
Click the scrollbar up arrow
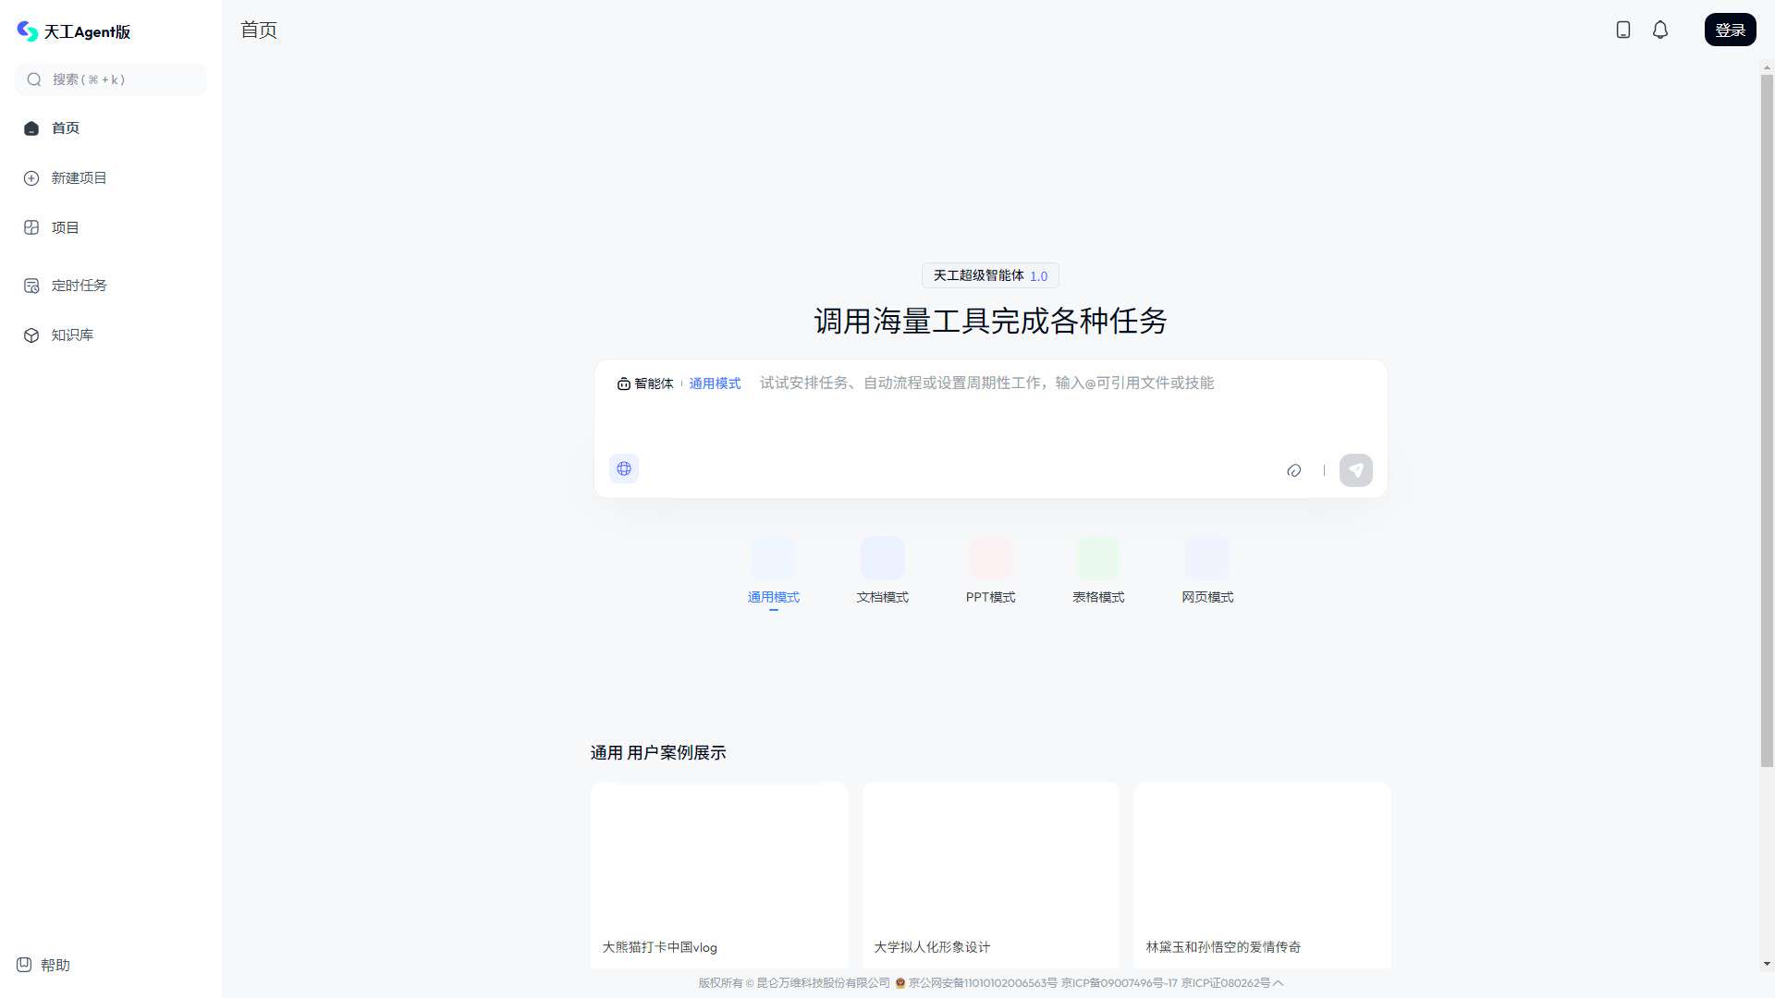click(x=1767, y=67)
